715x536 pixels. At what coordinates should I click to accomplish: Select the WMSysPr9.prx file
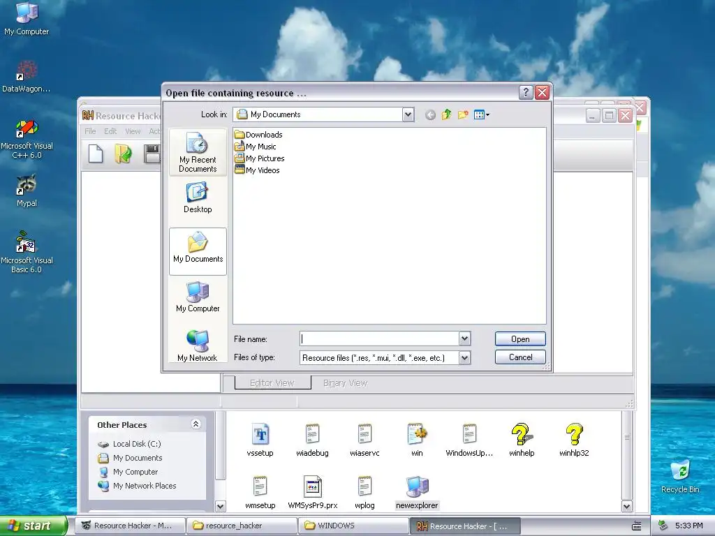click(x=312, y=492)
